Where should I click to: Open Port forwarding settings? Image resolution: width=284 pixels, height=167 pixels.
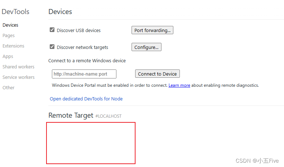click(152, 30)
